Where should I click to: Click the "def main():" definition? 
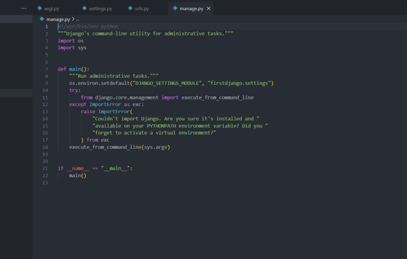point(73,69)
